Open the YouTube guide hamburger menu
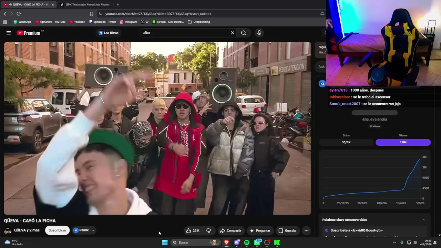 coord(9,33)
